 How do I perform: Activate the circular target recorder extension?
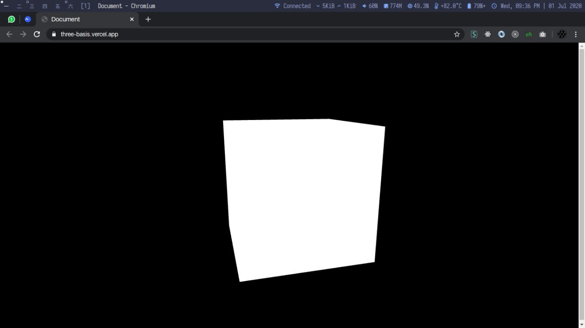(x=515, y=34)
